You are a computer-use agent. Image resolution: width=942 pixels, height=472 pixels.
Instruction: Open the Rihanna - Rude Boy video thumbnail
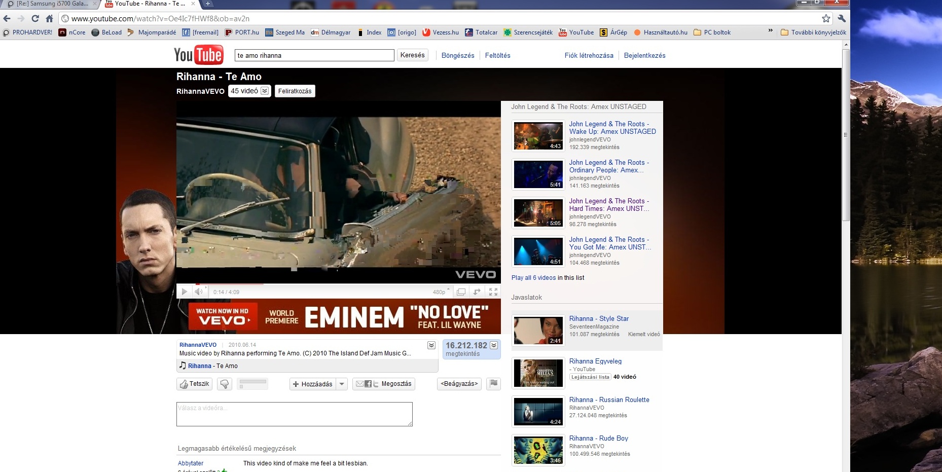(538, 450)
